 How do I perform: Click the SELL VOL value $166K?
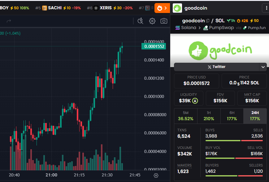pyautogui.click(x=257, y=154)
